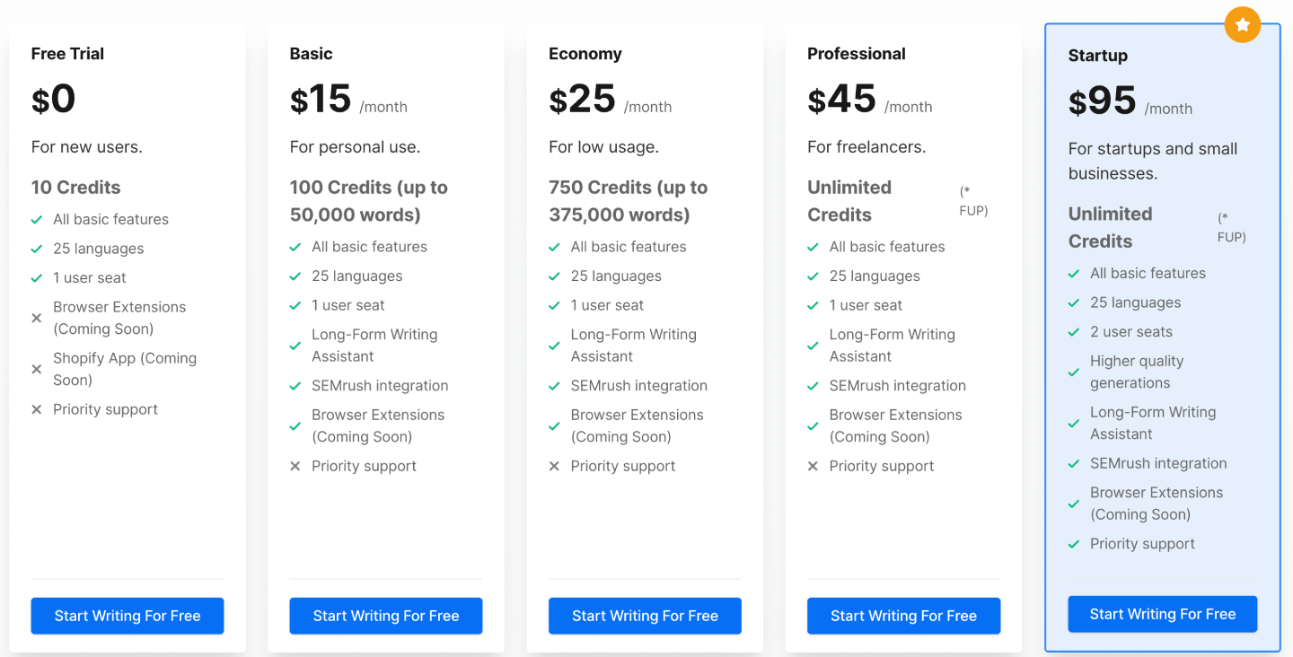Click the Startup plan's FUP note

pos(1232,228)
